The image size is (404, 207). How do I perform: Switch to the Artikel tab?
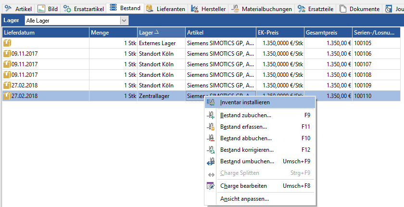(x=18, y=9)
